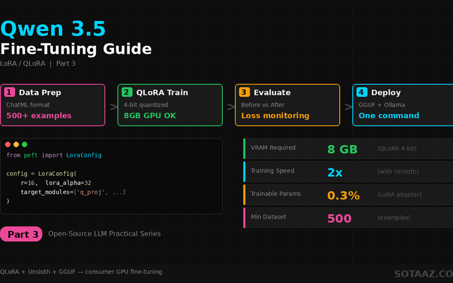Screen dimensions: 453x283
Task: Click the Fine-Tuning Guide title
Action: [x=76, y=49]
